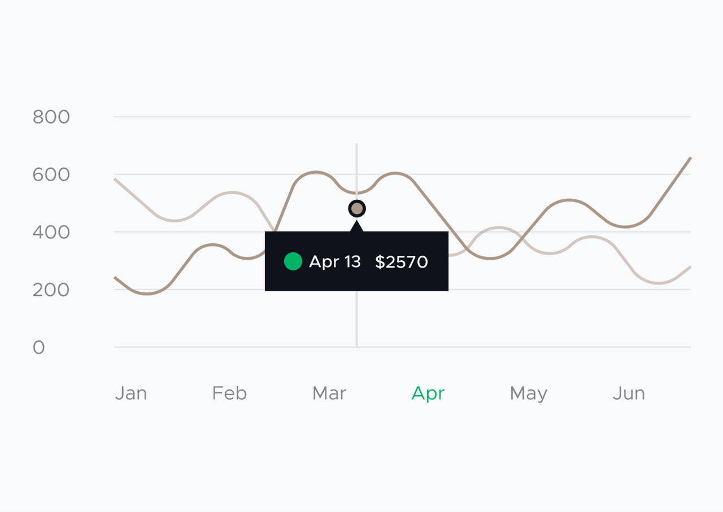Click the 800 y-axis label
The width and height of the screenshot is (723, 512).
(x=51, y=117)
